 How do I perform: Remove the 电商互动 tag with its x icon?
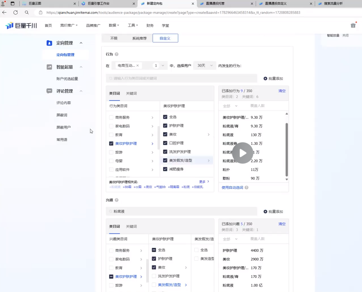(x=138, y=66)
